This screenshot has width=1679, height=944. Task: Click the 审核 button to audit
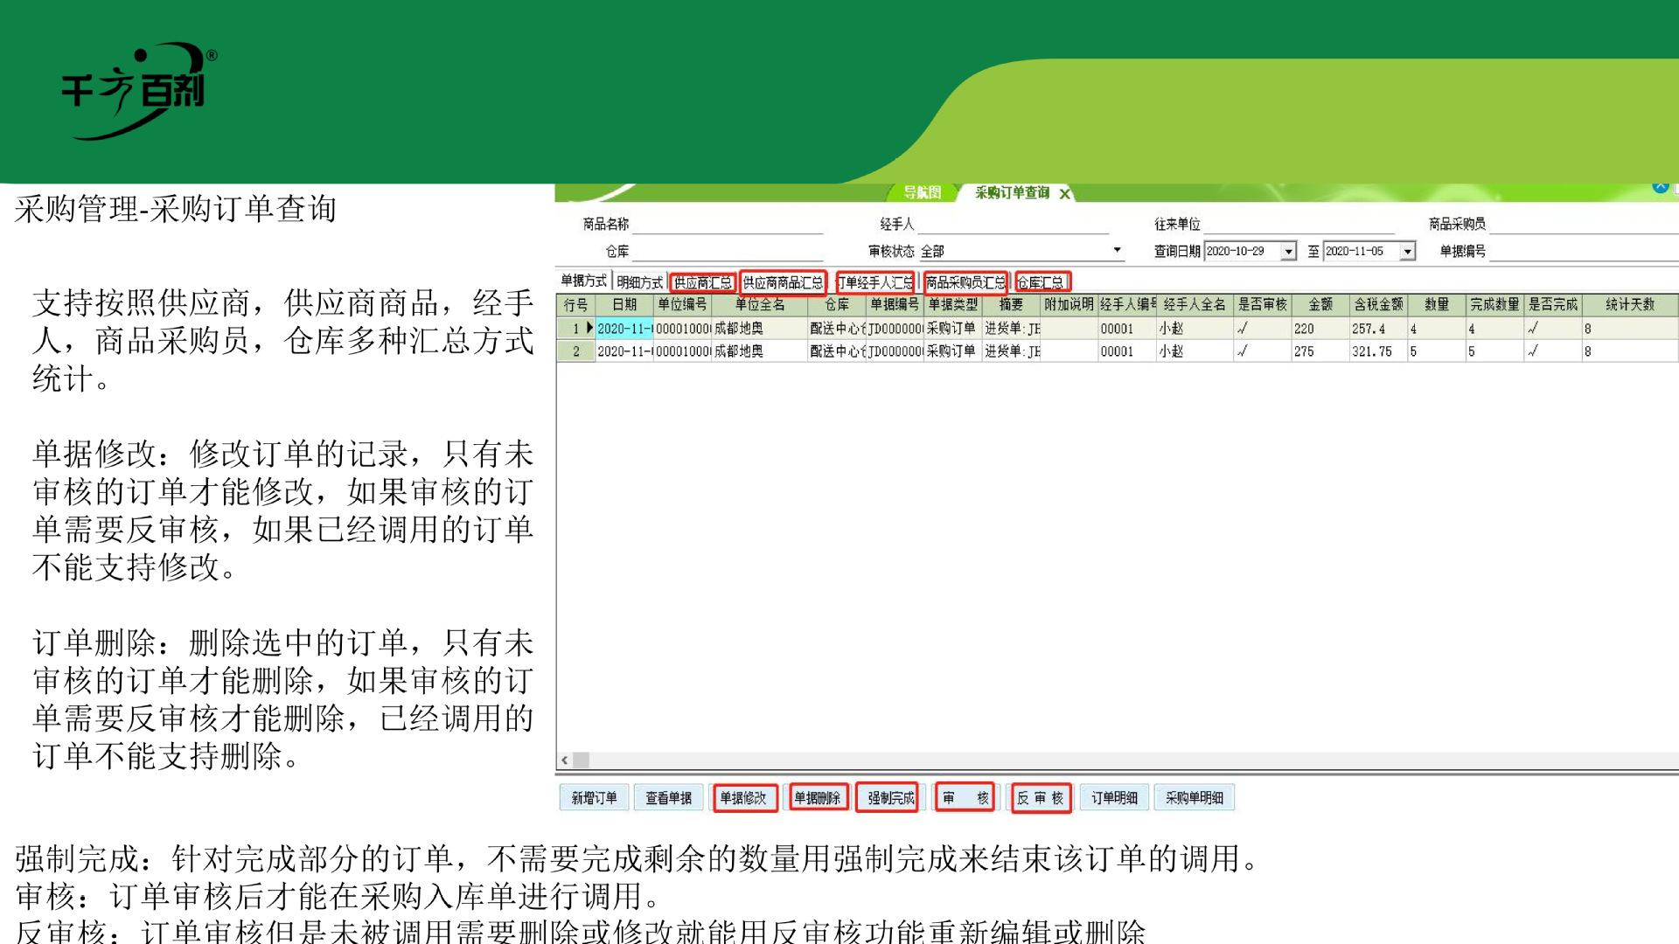(964, 797)
